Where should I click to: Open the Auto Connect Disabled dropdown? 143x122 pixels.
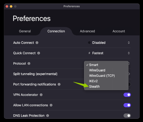coord(109,43)
